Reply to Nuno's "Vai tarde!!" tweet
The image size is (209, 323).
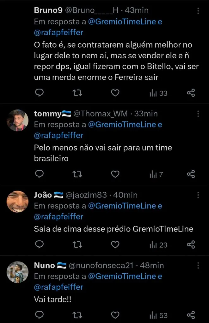(x=39, y=315)
